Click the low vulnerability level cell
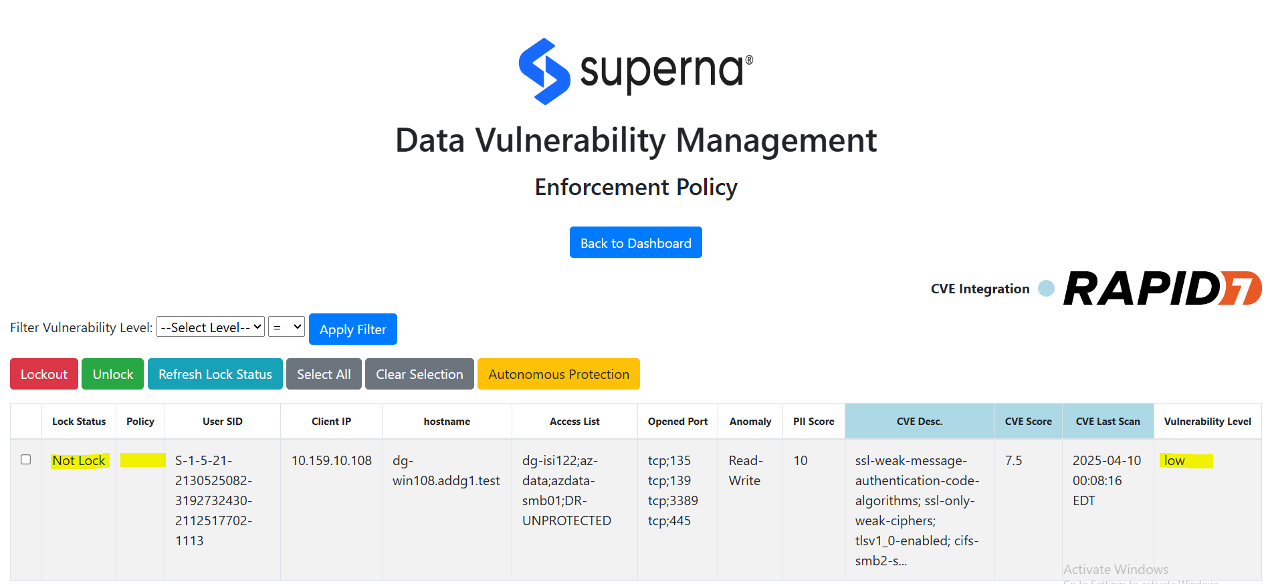This screenshot has width=1270, height=584. 1186,460
